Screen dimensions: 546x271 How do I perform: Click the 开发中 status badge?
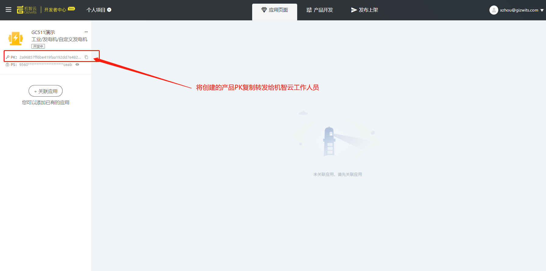click(x=38, y=46)
